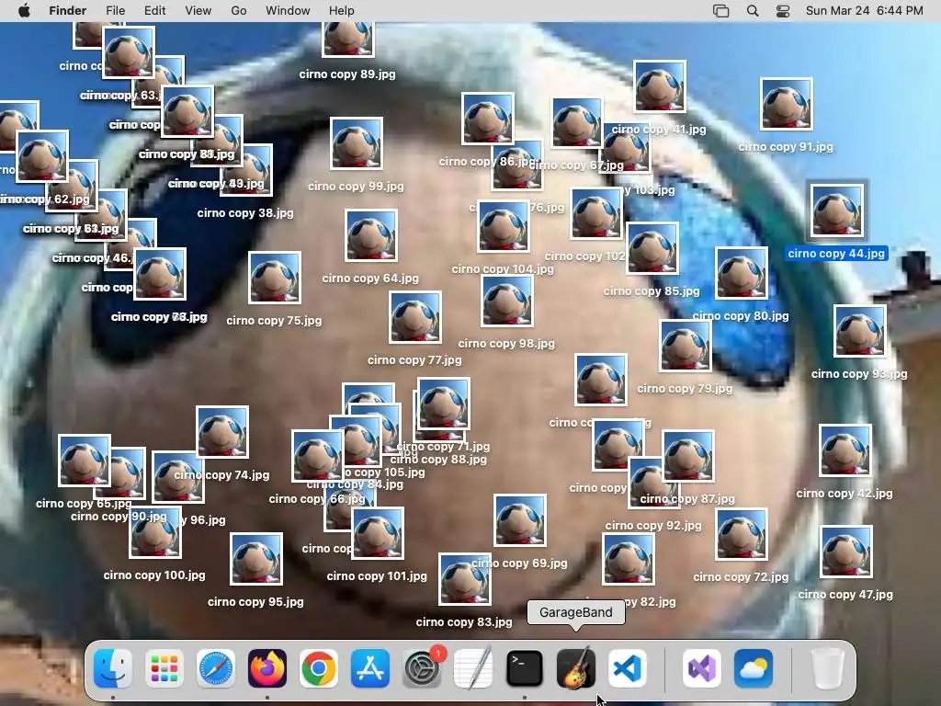Select the file cirno copy 99.jpg
The height and width of the screenshot is (706, 941).
(x=357, y=143)
